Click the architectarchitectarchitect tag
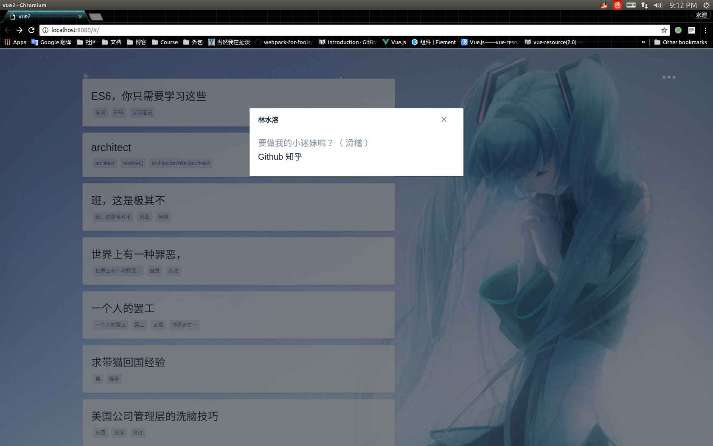 pyautogui.click(x=181, y=163)
